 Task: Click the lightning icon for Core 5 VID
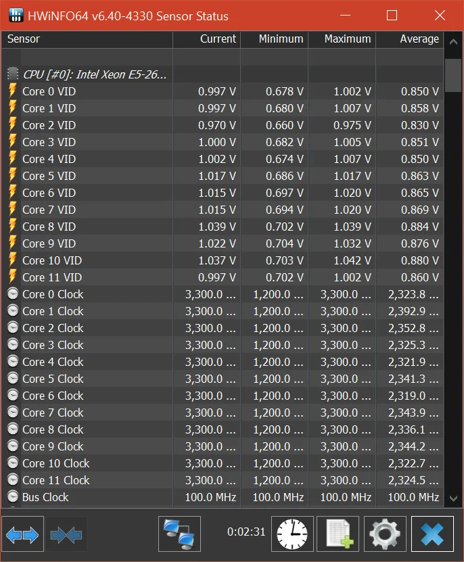tap(13, 175)
